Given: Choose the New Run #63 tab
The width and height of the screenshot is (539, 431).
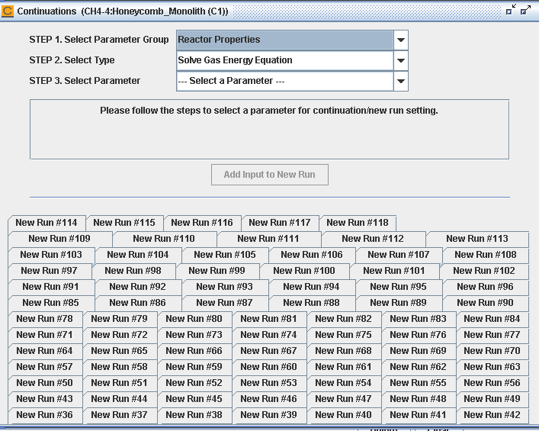Looking at the screenshot, I should coord(492,367).
